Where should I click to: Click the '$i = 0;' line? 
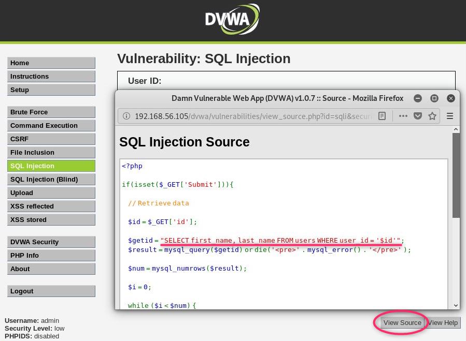[139, 287]
